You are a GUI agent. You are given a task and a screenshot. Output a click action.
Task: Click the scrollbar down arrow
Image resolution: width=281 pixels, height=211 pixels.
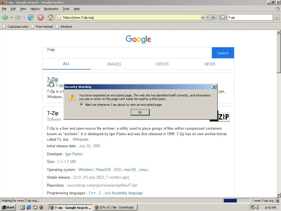[279, 195]
